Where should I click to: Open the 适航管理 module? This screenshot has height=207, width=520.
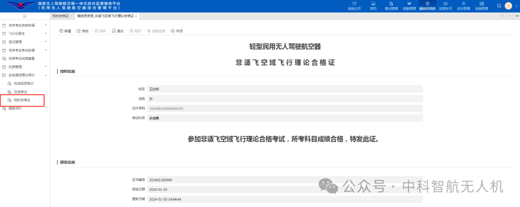pos(409,6)
